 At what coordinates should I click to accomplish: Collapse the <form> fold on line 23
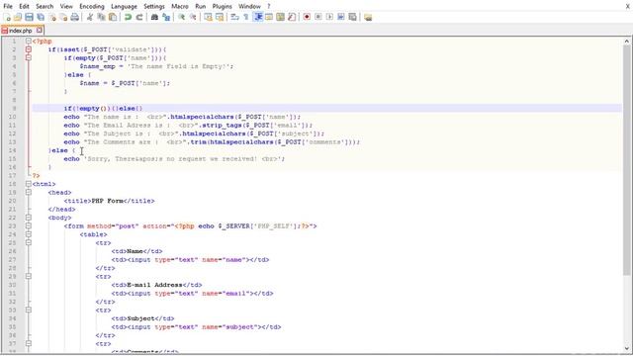pos(29,226)
